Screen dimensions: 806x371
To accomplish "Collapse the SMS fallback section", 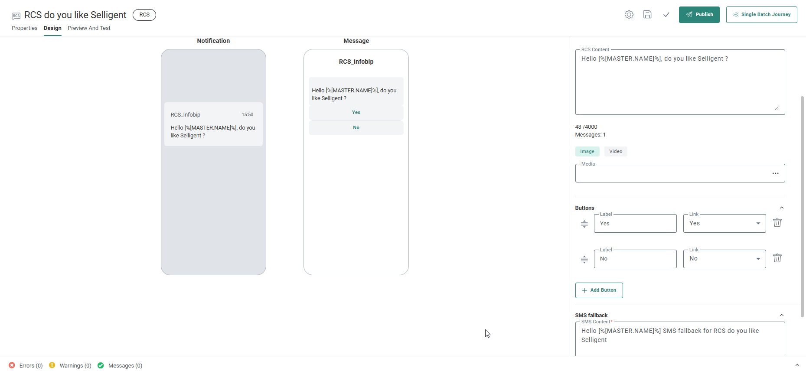I will pos(781,316).
